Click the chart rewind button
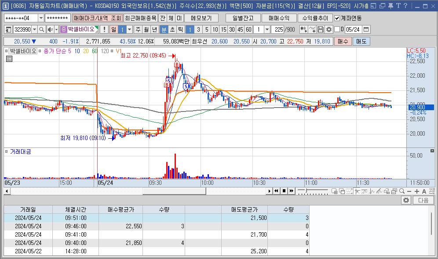This screenshot has height=259, width=438. coord(276,191)
